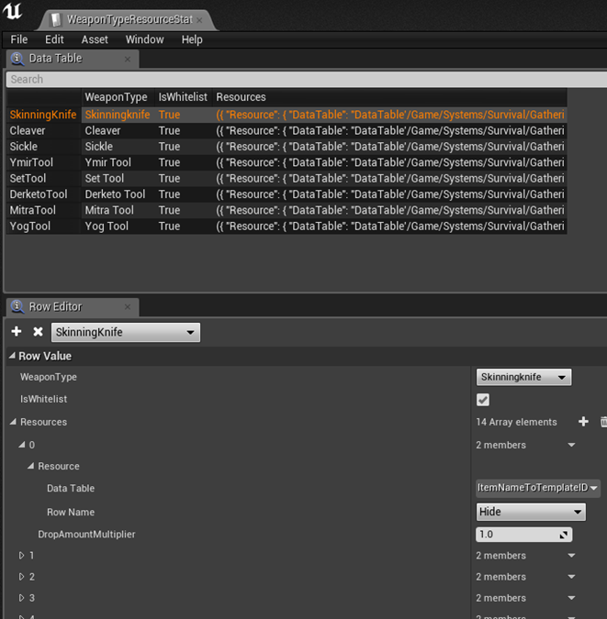Viewport: 607px width, 619px height.
Task: Collapse the Row Value section
Action: [12, 356]
